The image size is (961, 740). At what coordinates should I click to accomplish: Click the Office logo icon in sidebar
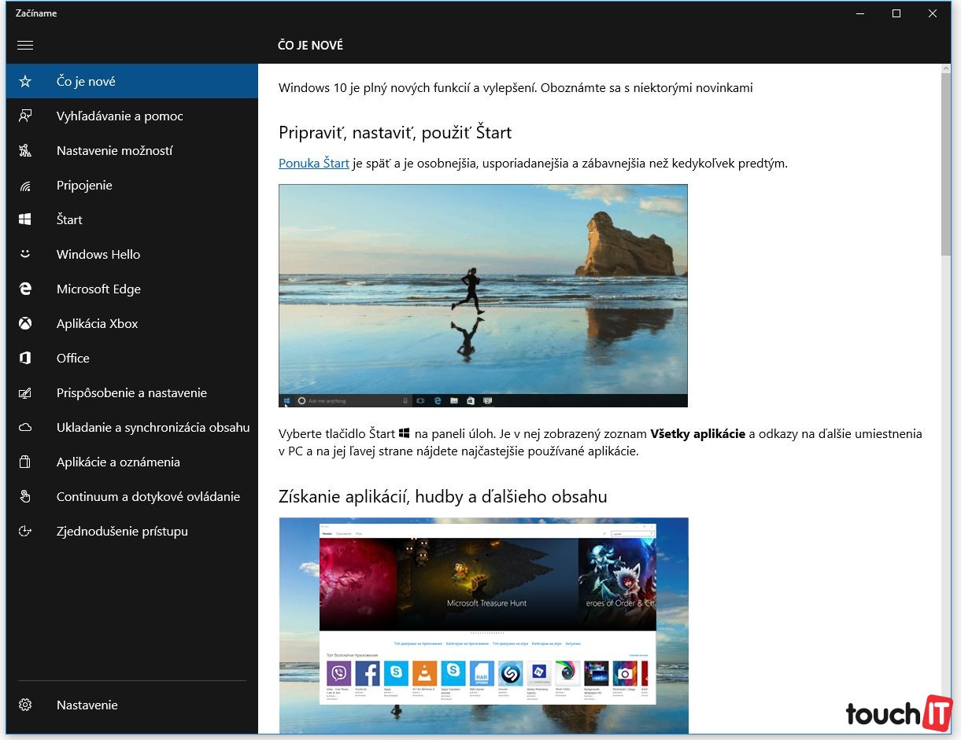tap(25, 359)
